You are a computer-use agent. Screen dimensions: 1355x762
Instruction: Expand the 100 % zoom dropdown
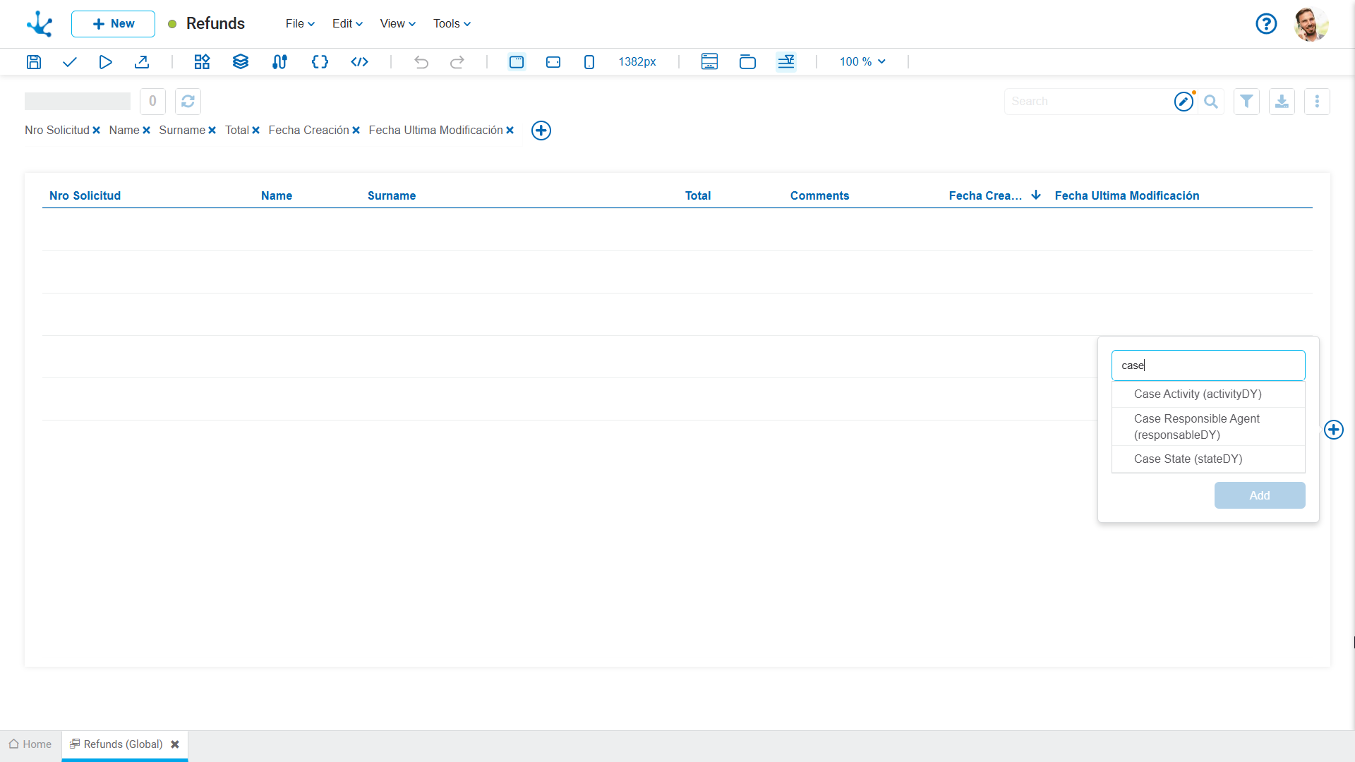click(862, 62)
